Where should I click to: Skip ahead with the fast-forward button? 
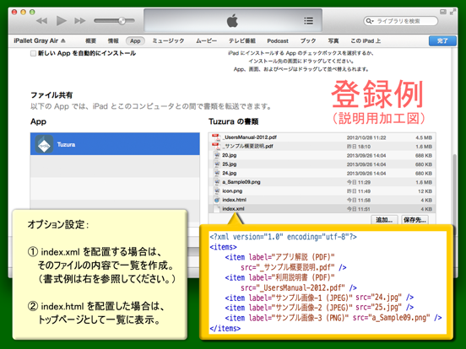click(x=80, y=21)
